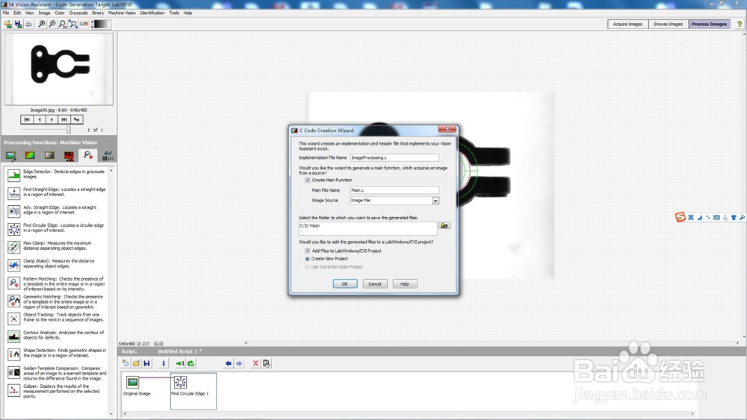
Task: Open the Tools menu
Action: point(174,13)
